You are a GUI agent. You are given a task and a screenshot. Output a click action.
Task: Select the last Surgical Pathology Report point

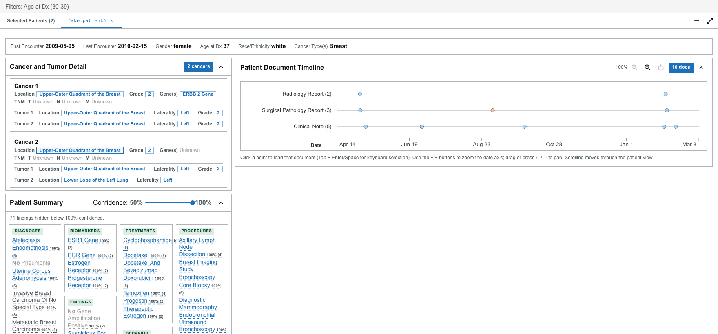point(667,110)
